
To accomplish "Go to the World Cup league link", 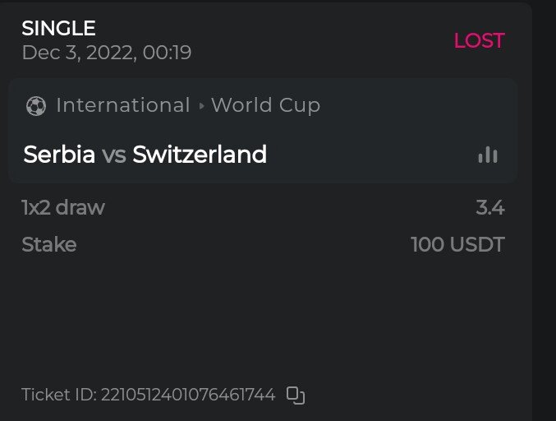I will click(x=265, y=106).
